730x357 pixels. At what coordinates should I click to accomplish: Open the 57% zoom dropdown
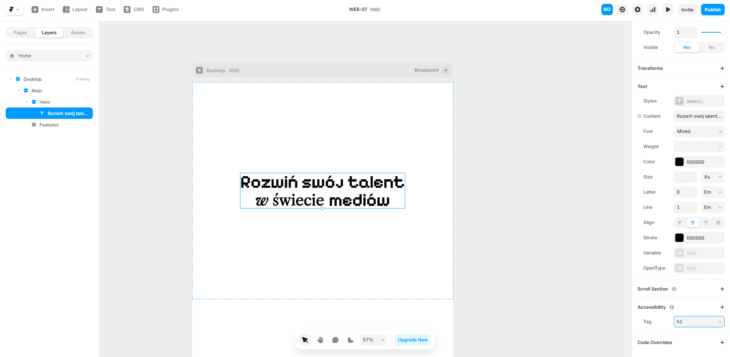(373, 340)
